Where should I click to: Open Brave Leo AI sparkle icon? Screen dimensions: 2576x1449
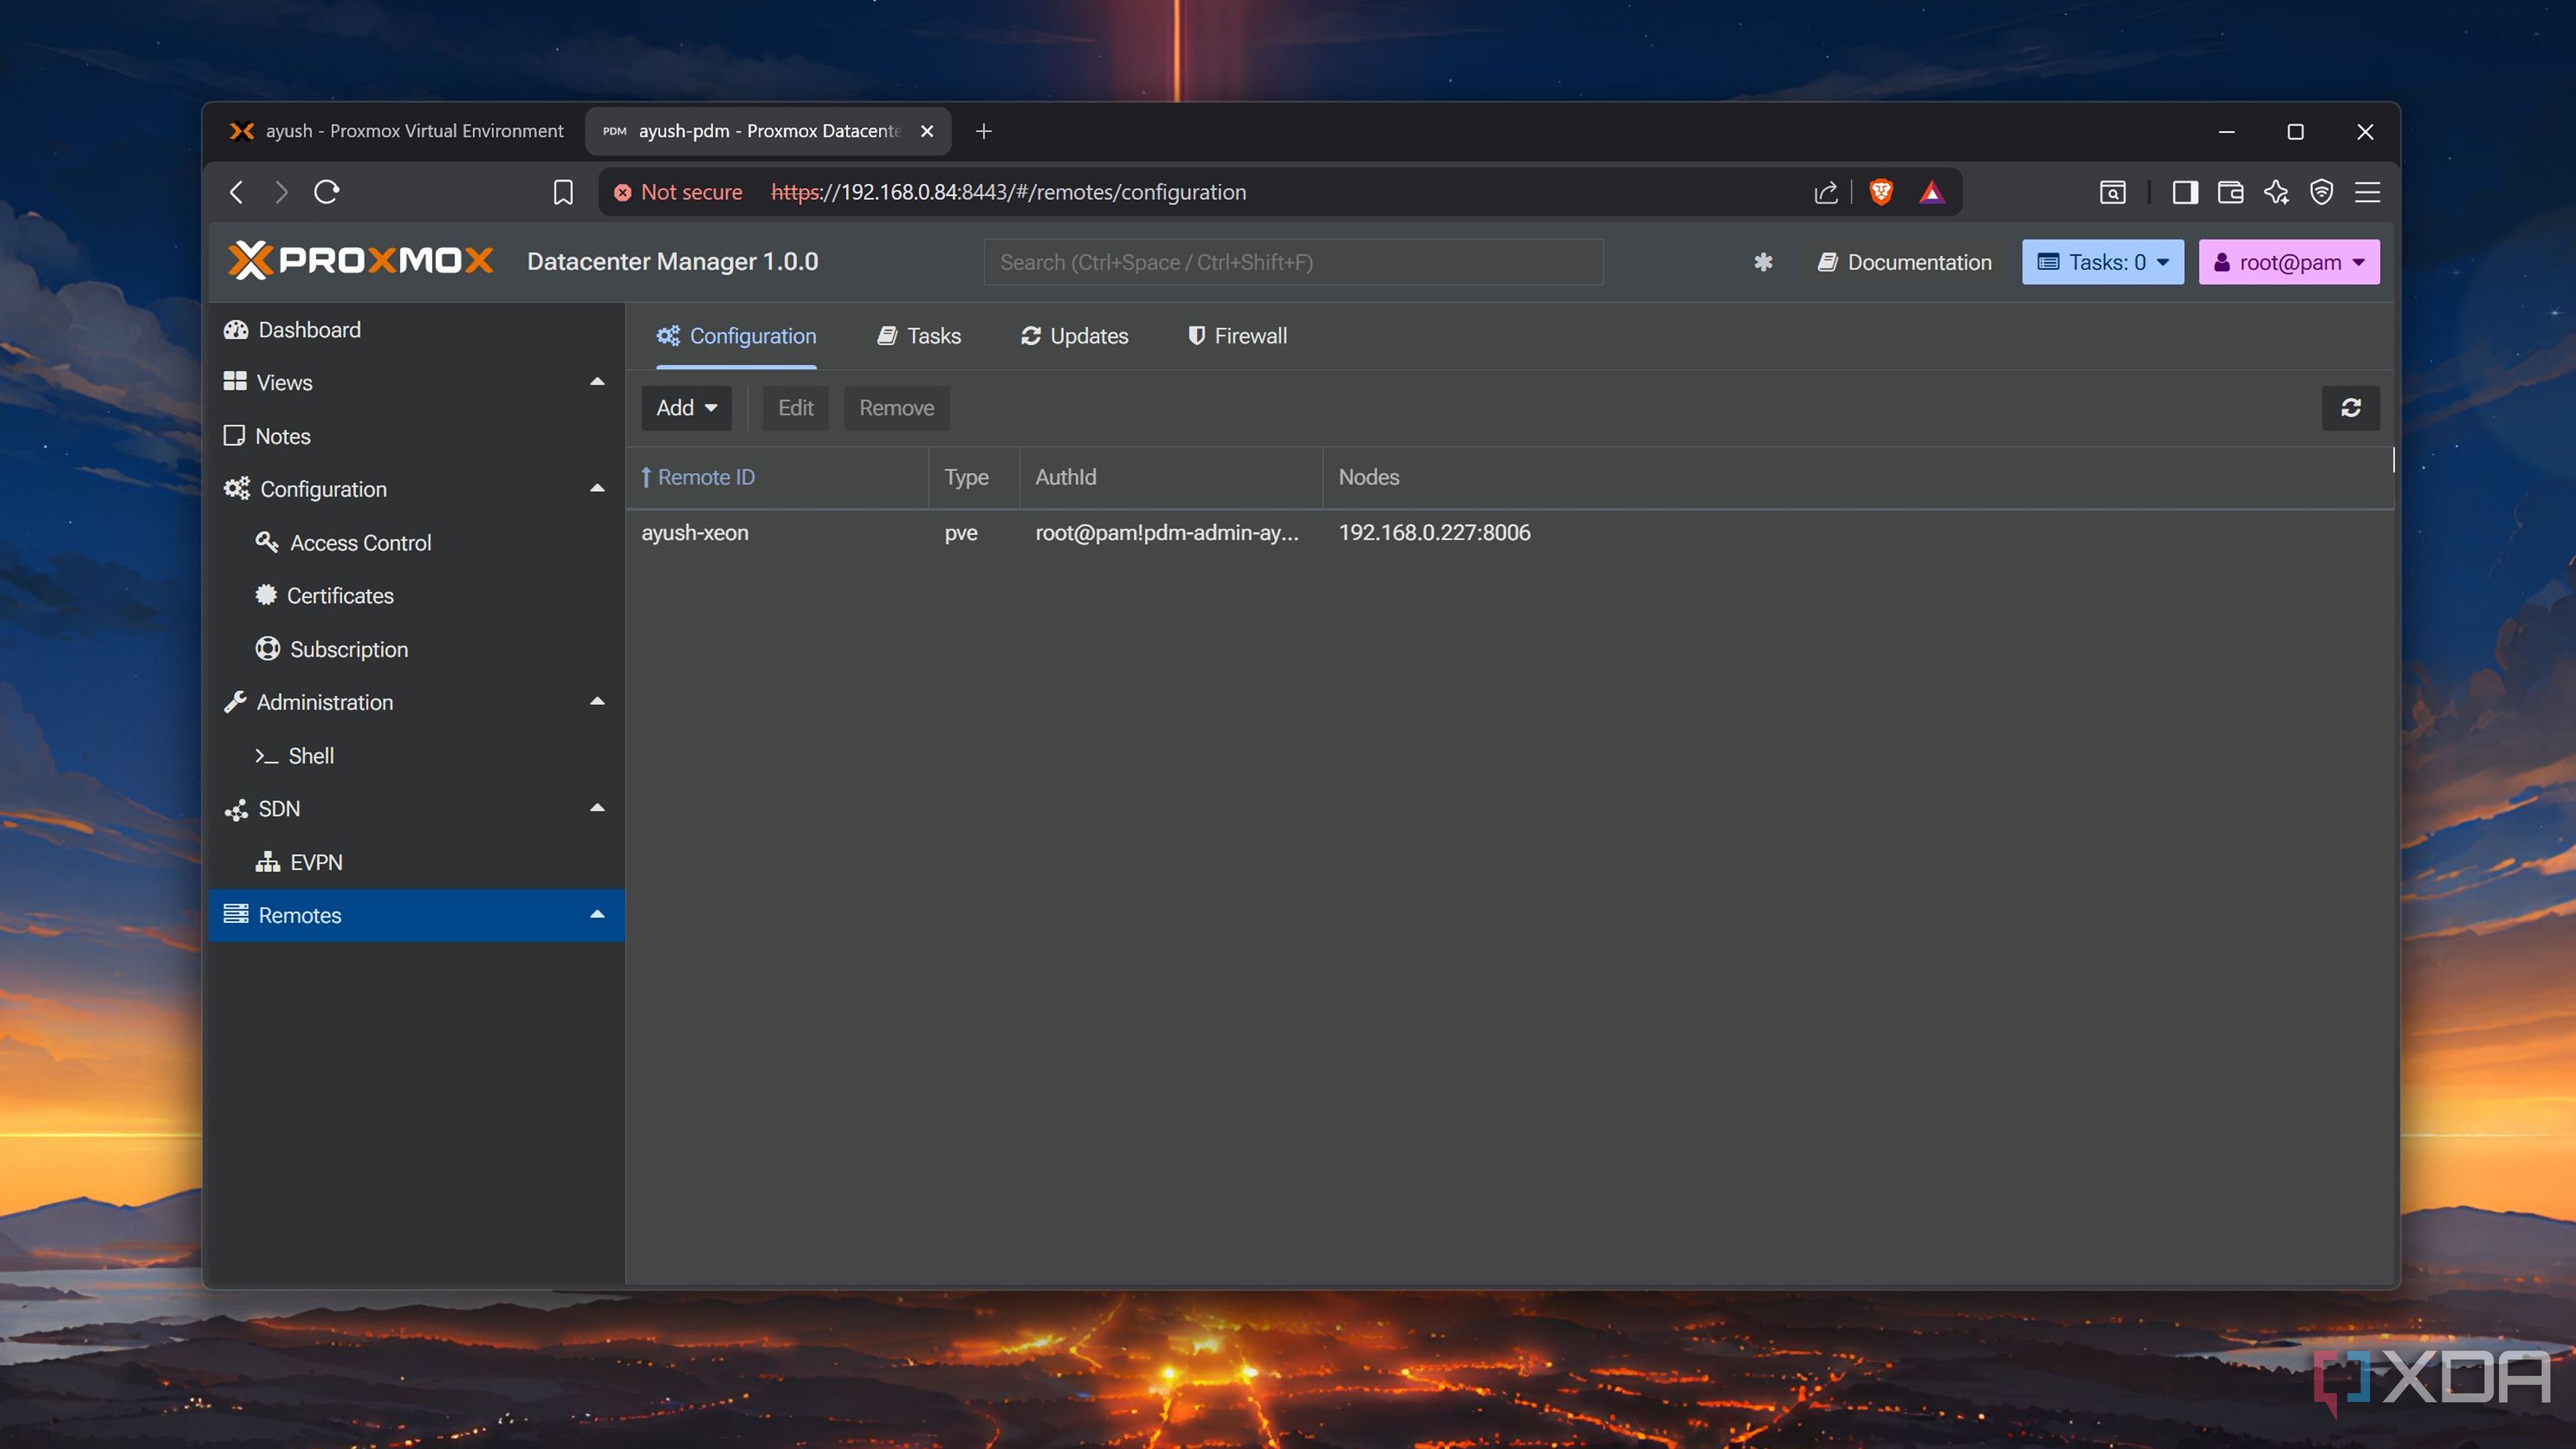pyautogui.click(x=2276, y=192)
